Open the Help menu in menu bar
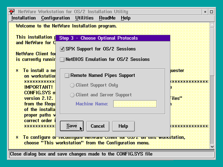The image size is (223, 167). tap(125, 18)
